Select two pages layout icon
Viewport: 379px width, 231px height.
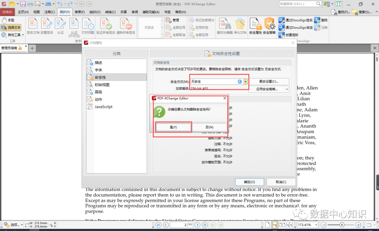pos(282,225)
